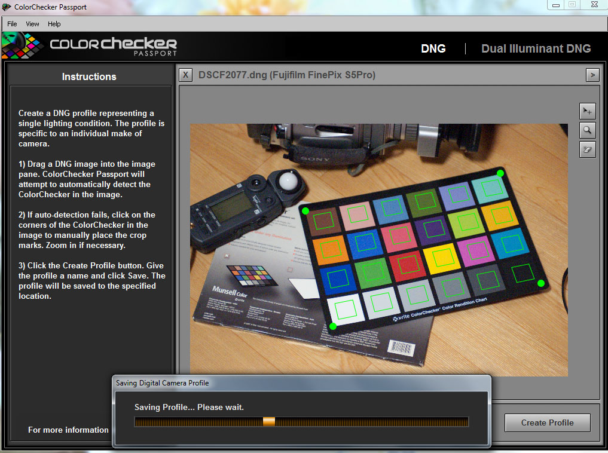Open the File menu
The width and height of the screenshot is (608, 453).
12,24
